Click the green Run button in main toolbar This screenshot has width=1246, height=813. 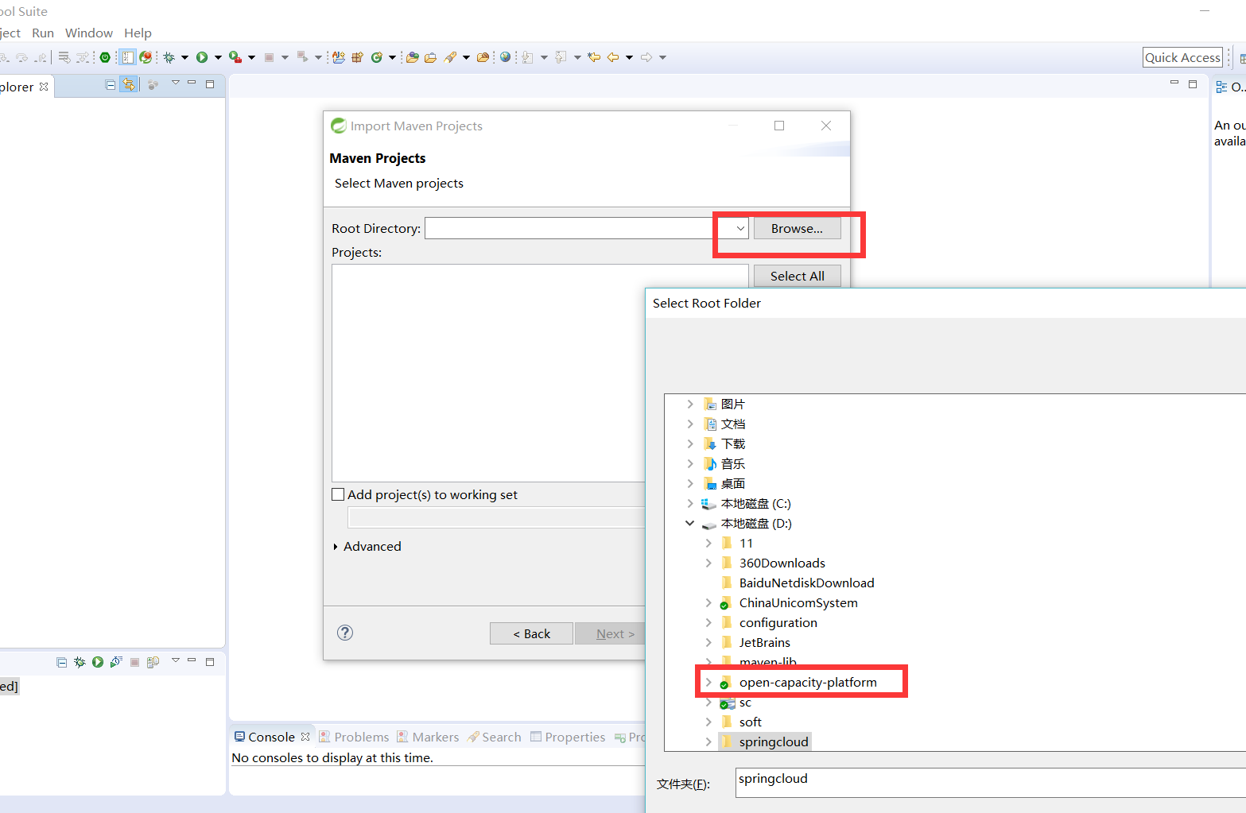pyautogui.click(x=202, y=57)
